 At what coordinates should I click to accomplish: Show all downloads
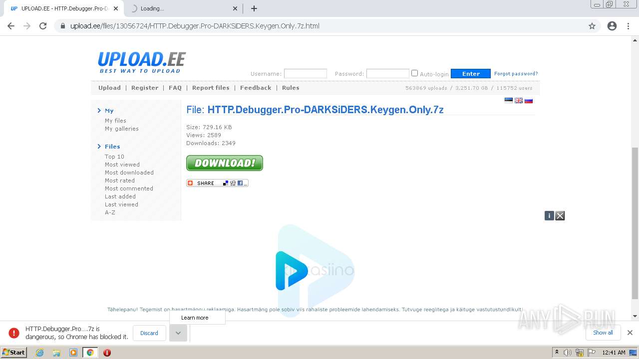click(x=603, y=333)
